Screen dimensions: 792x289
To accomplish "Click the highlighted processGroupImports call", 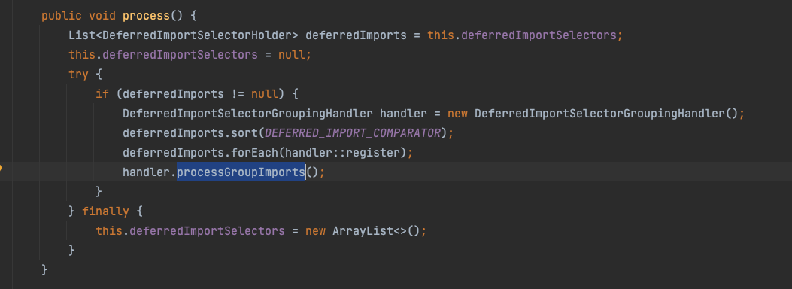I will pos(241,172).
